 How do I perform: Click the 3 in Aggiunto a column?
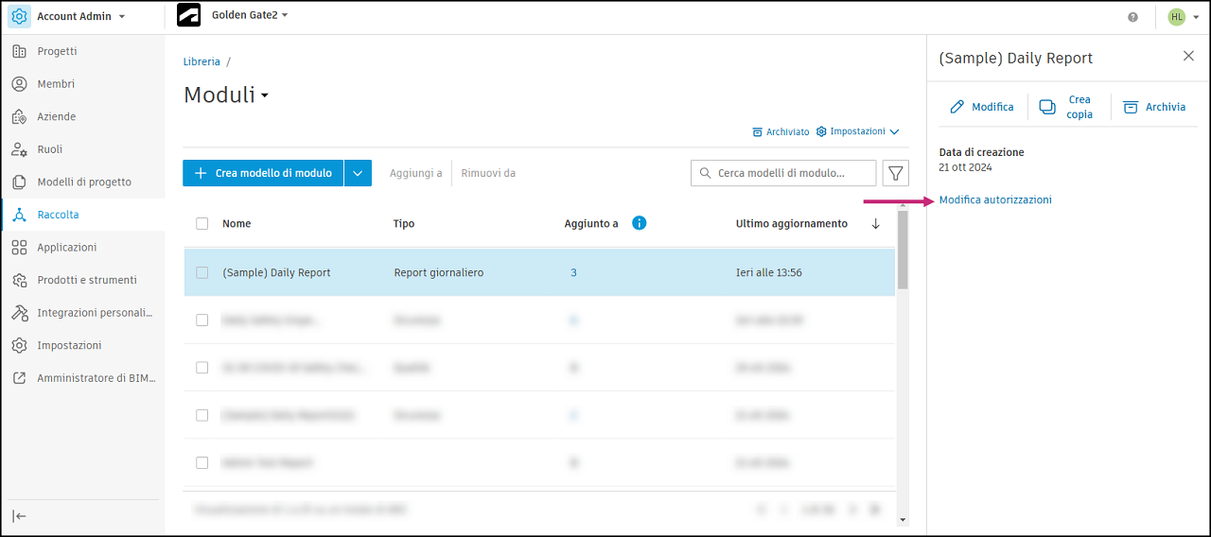pyautogui.click(x=573, y=272)
